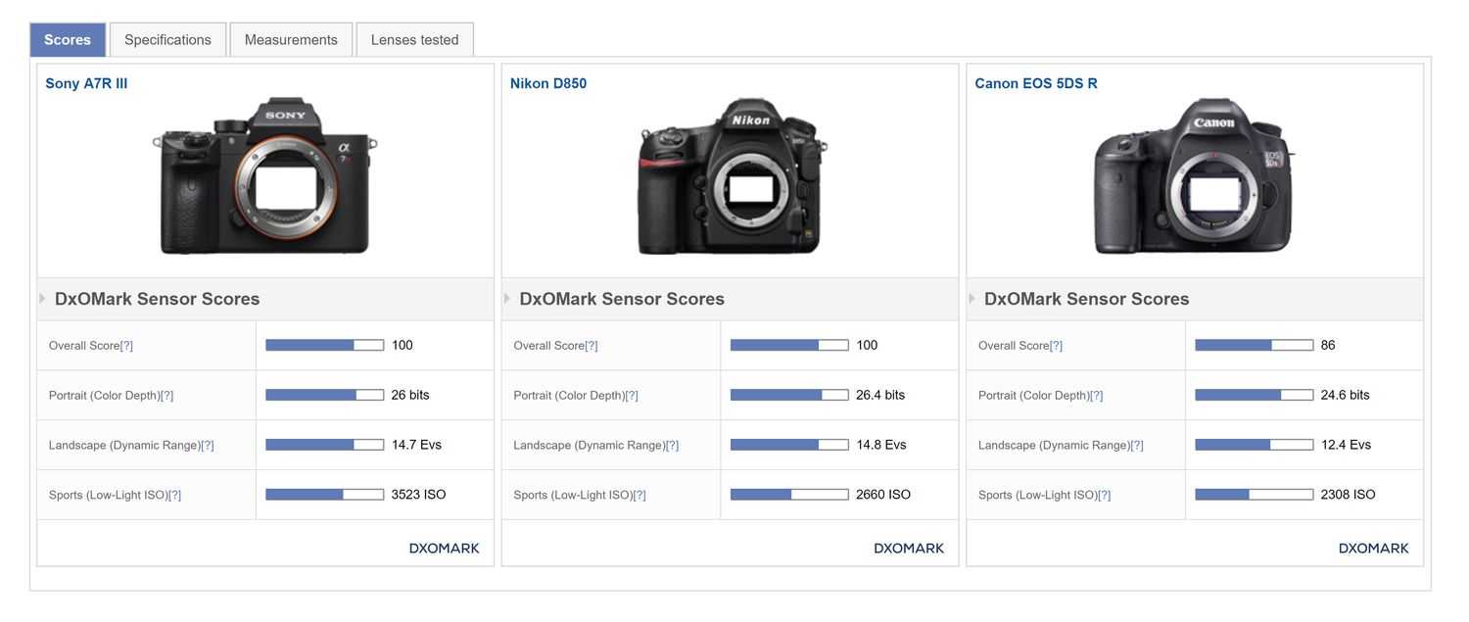Switch to the Scores tab
This screenshot has width=1469, height=622.
coord(68,40)
